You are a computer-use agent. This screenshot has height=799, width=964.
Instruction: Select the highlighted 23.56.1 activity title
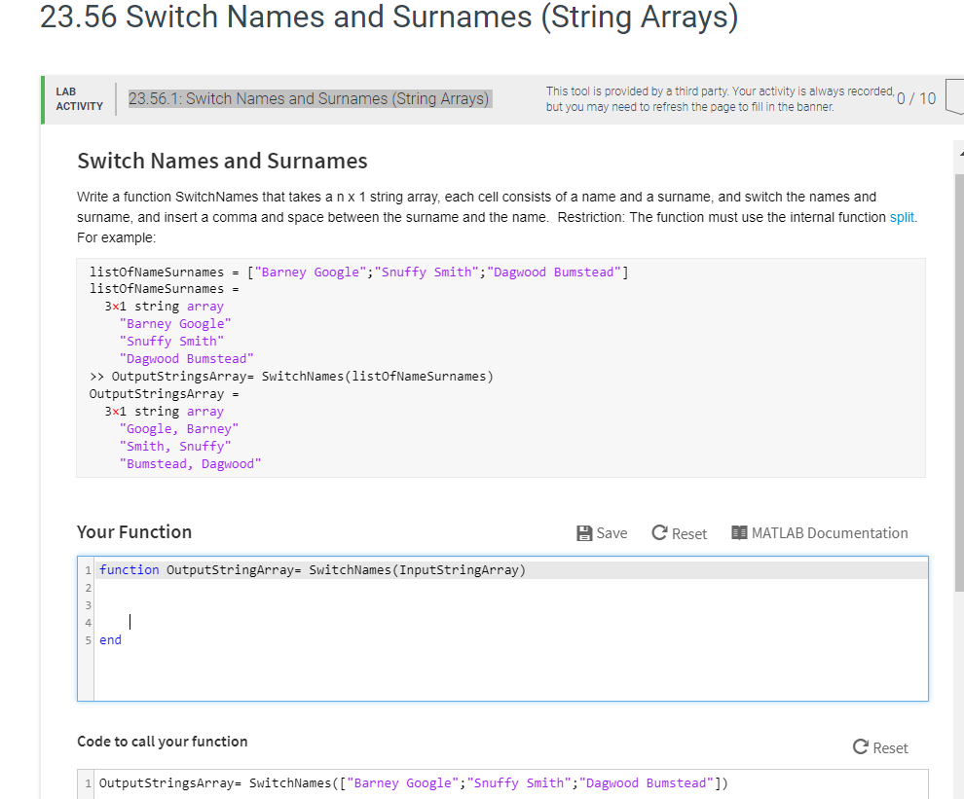coord(309,98)
